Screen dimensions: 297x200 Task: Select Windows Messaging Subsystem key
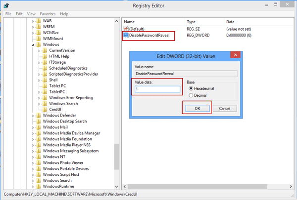pyautogui.click(x=71, y=151)
